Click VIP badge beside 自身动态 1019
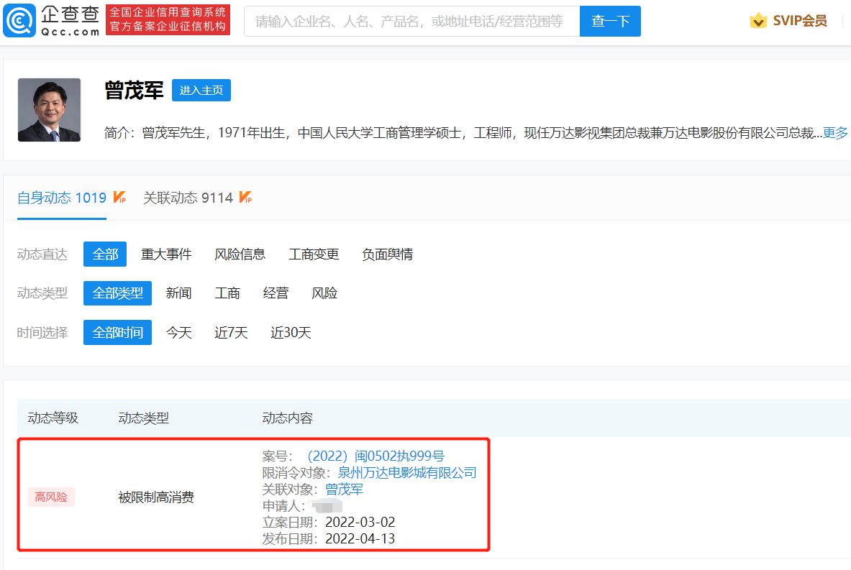The width and height of the screenshot is (851, 570). pyautogui.click(x=119, y=197)
